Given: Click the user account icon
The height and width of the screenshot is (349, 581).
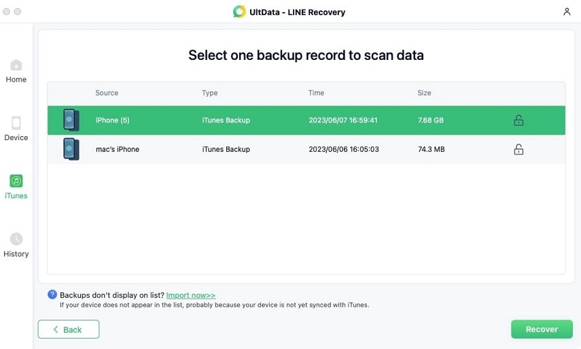Looking at the screenshot, I should [x=567, y=12].
